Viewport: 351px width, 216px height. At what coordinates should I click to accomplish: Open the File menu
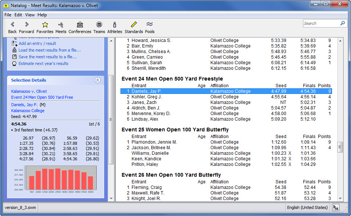click(8, 15)
